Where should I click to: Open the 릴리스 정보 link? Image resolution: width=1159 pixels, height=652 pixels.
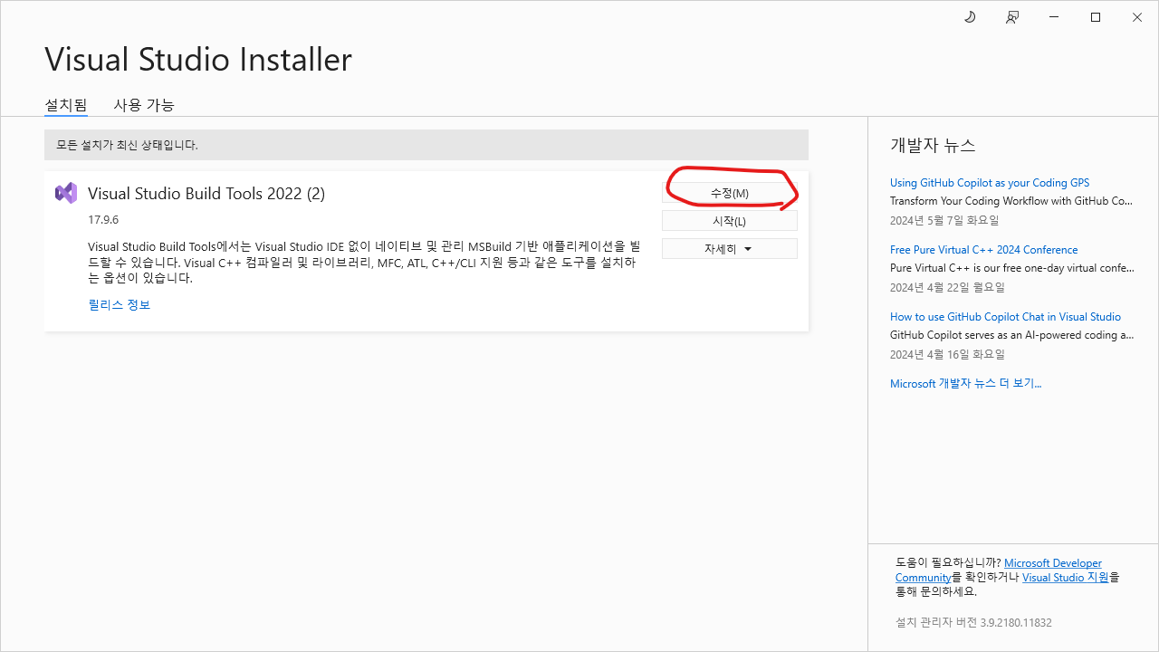point(120,305)
